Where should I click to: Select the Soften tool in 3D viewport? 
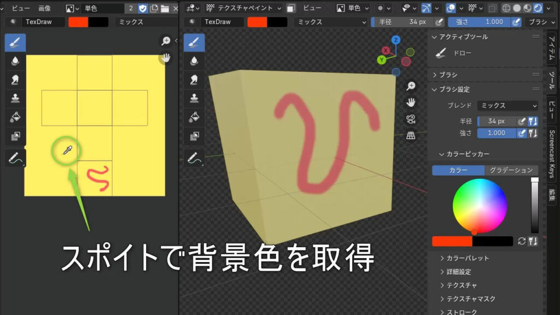click(194, 61)
